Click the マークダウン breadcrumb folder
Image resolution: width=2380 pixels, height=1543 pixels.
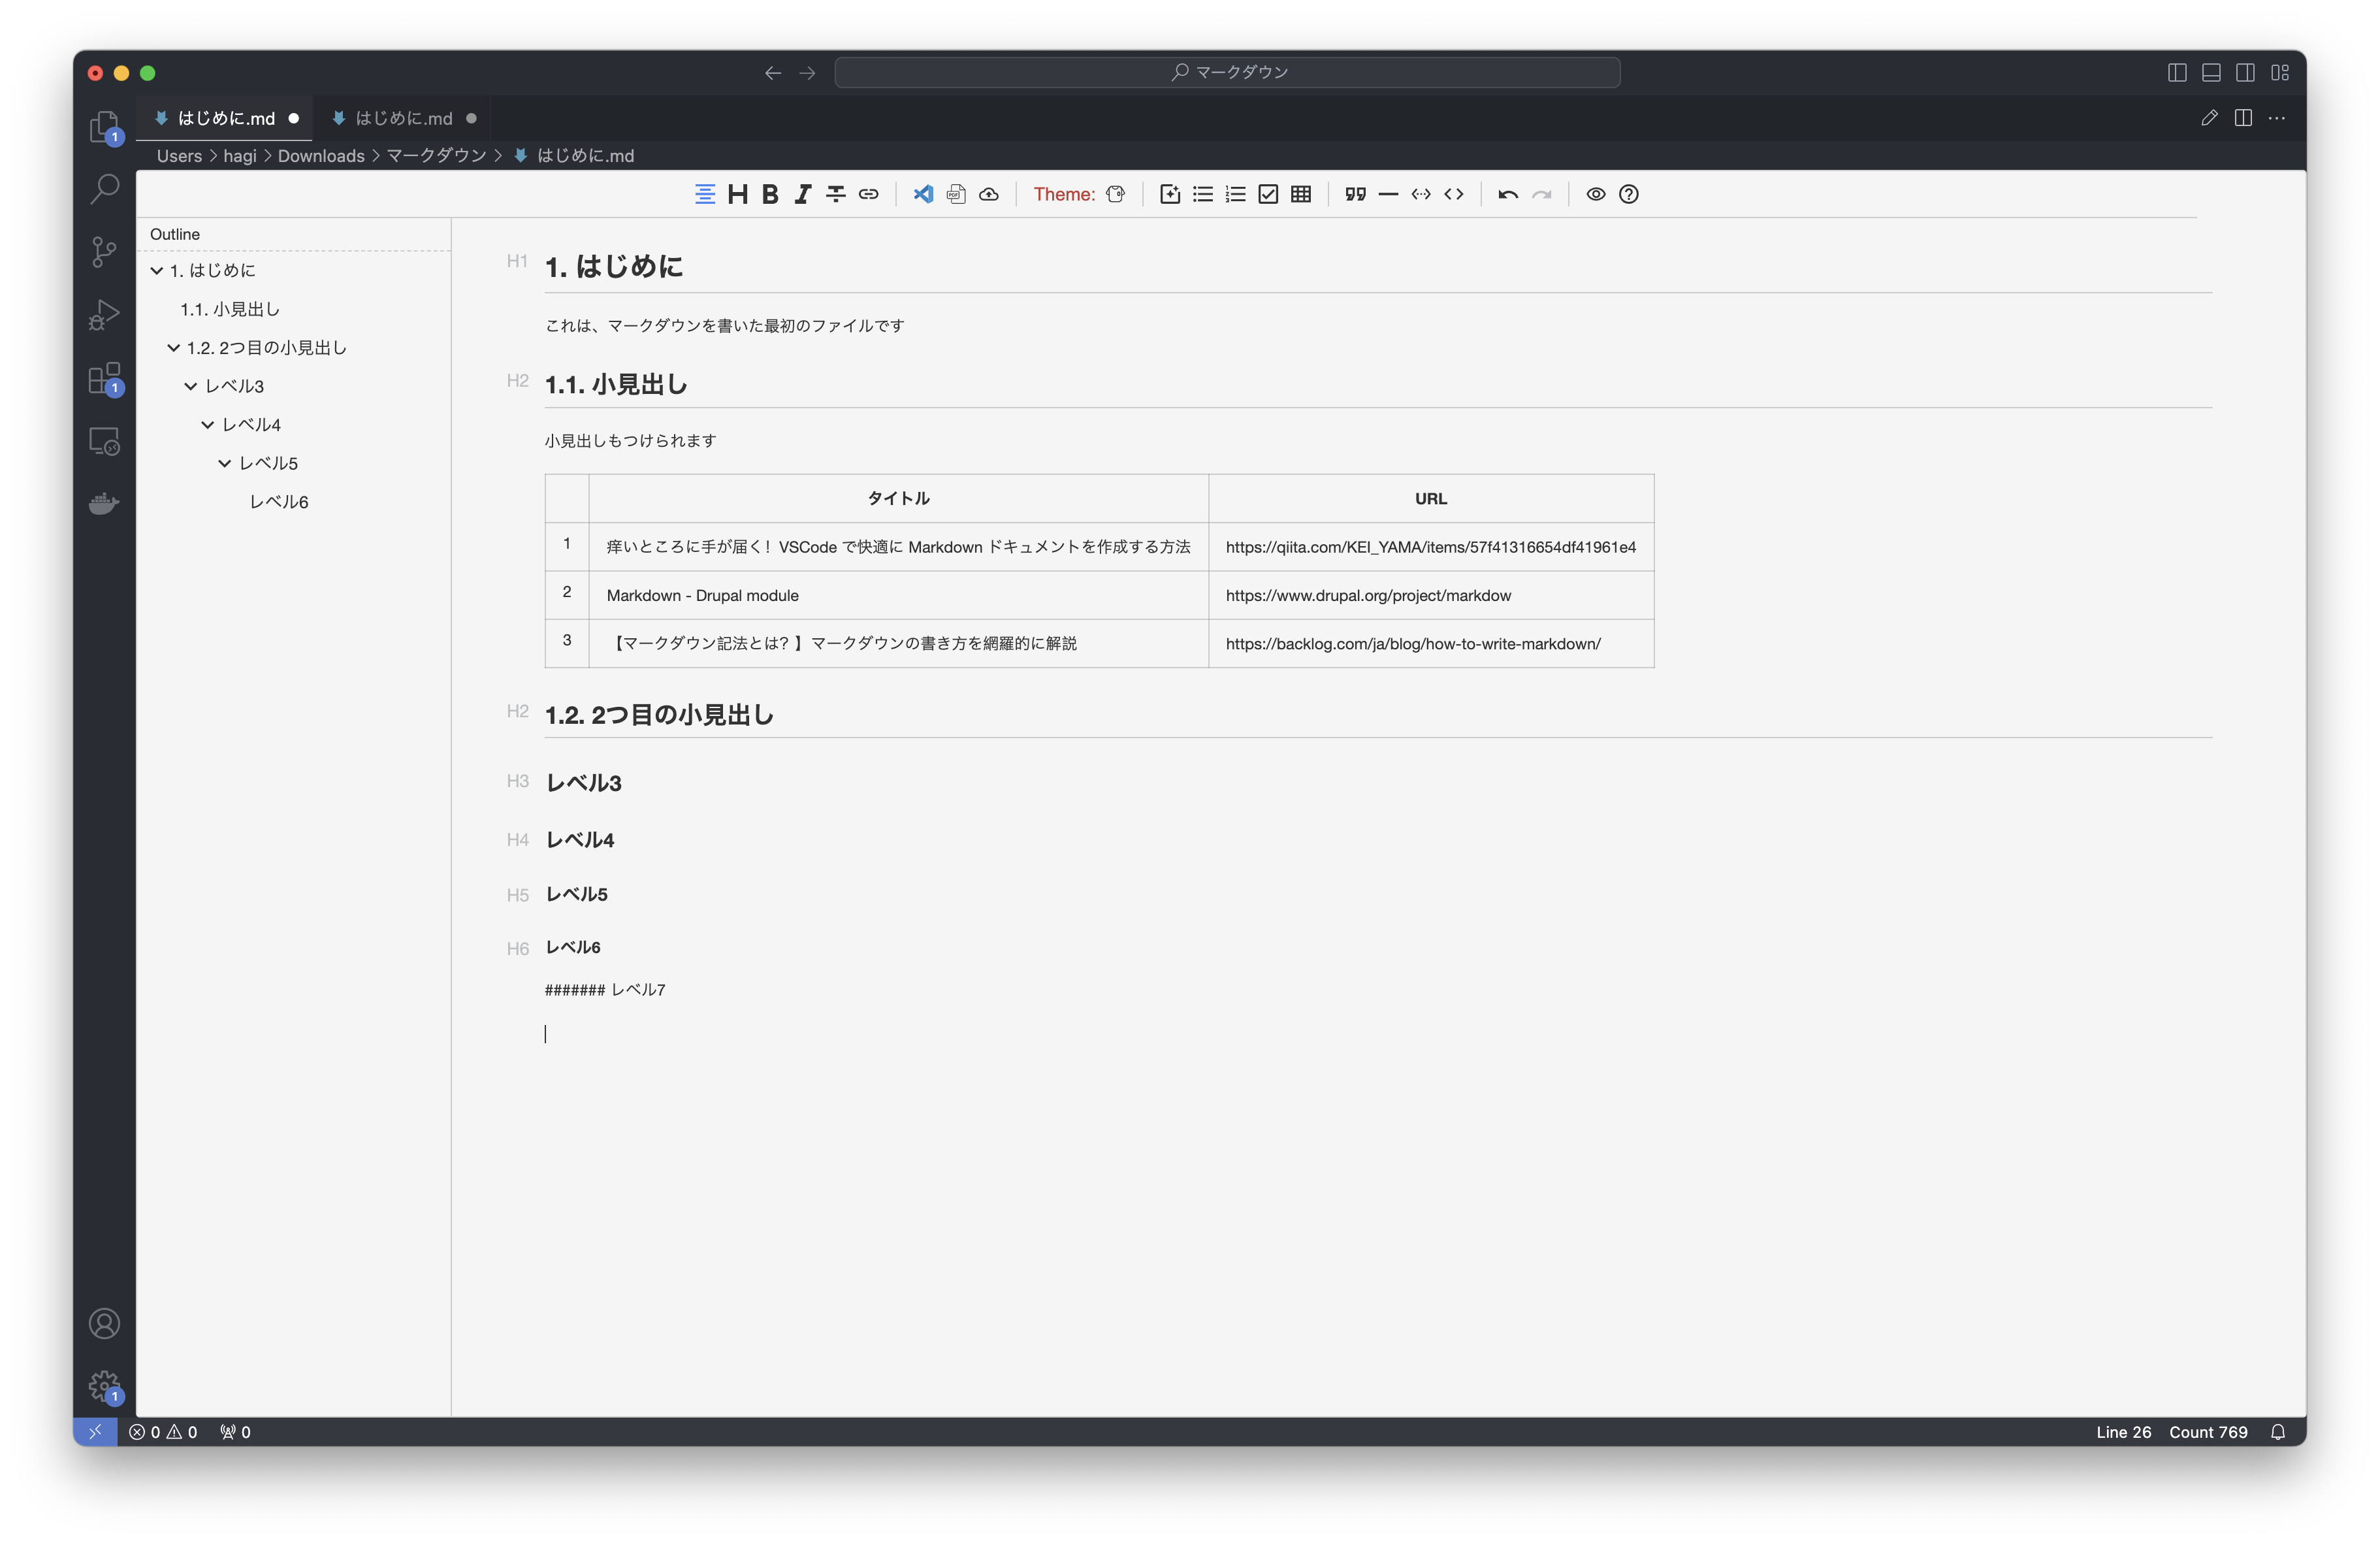pos(436,156)
